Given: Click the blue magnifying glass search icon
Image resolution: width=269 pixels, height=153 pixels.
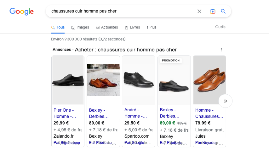Looking at the screenshot, I should pos(223,11).
